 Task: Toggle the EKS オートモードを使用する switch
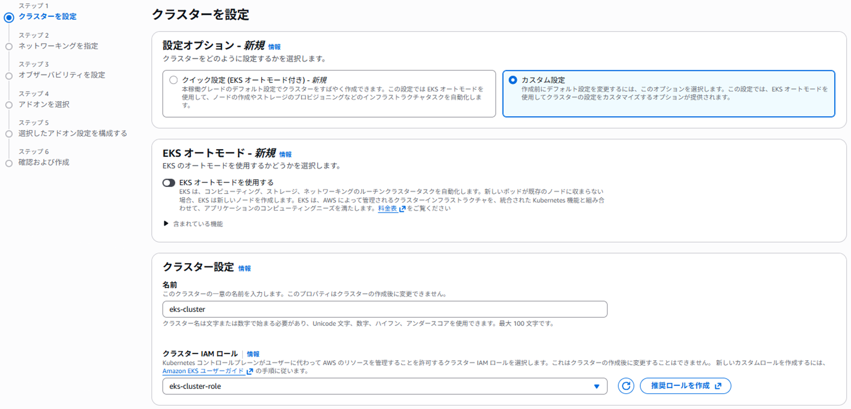[169, 183]
